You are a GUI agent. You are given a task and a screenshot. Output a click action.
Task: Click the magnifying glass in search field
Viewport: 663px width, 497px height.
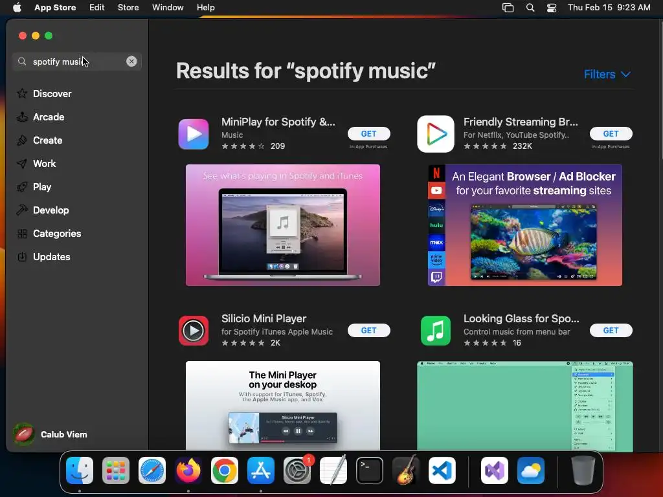click(22, 61)
